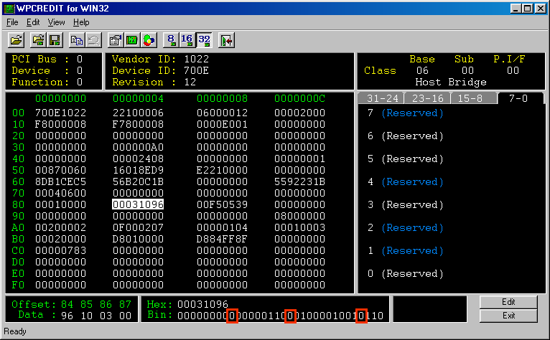Select the 31-24 bits tab

pos(381,98)
